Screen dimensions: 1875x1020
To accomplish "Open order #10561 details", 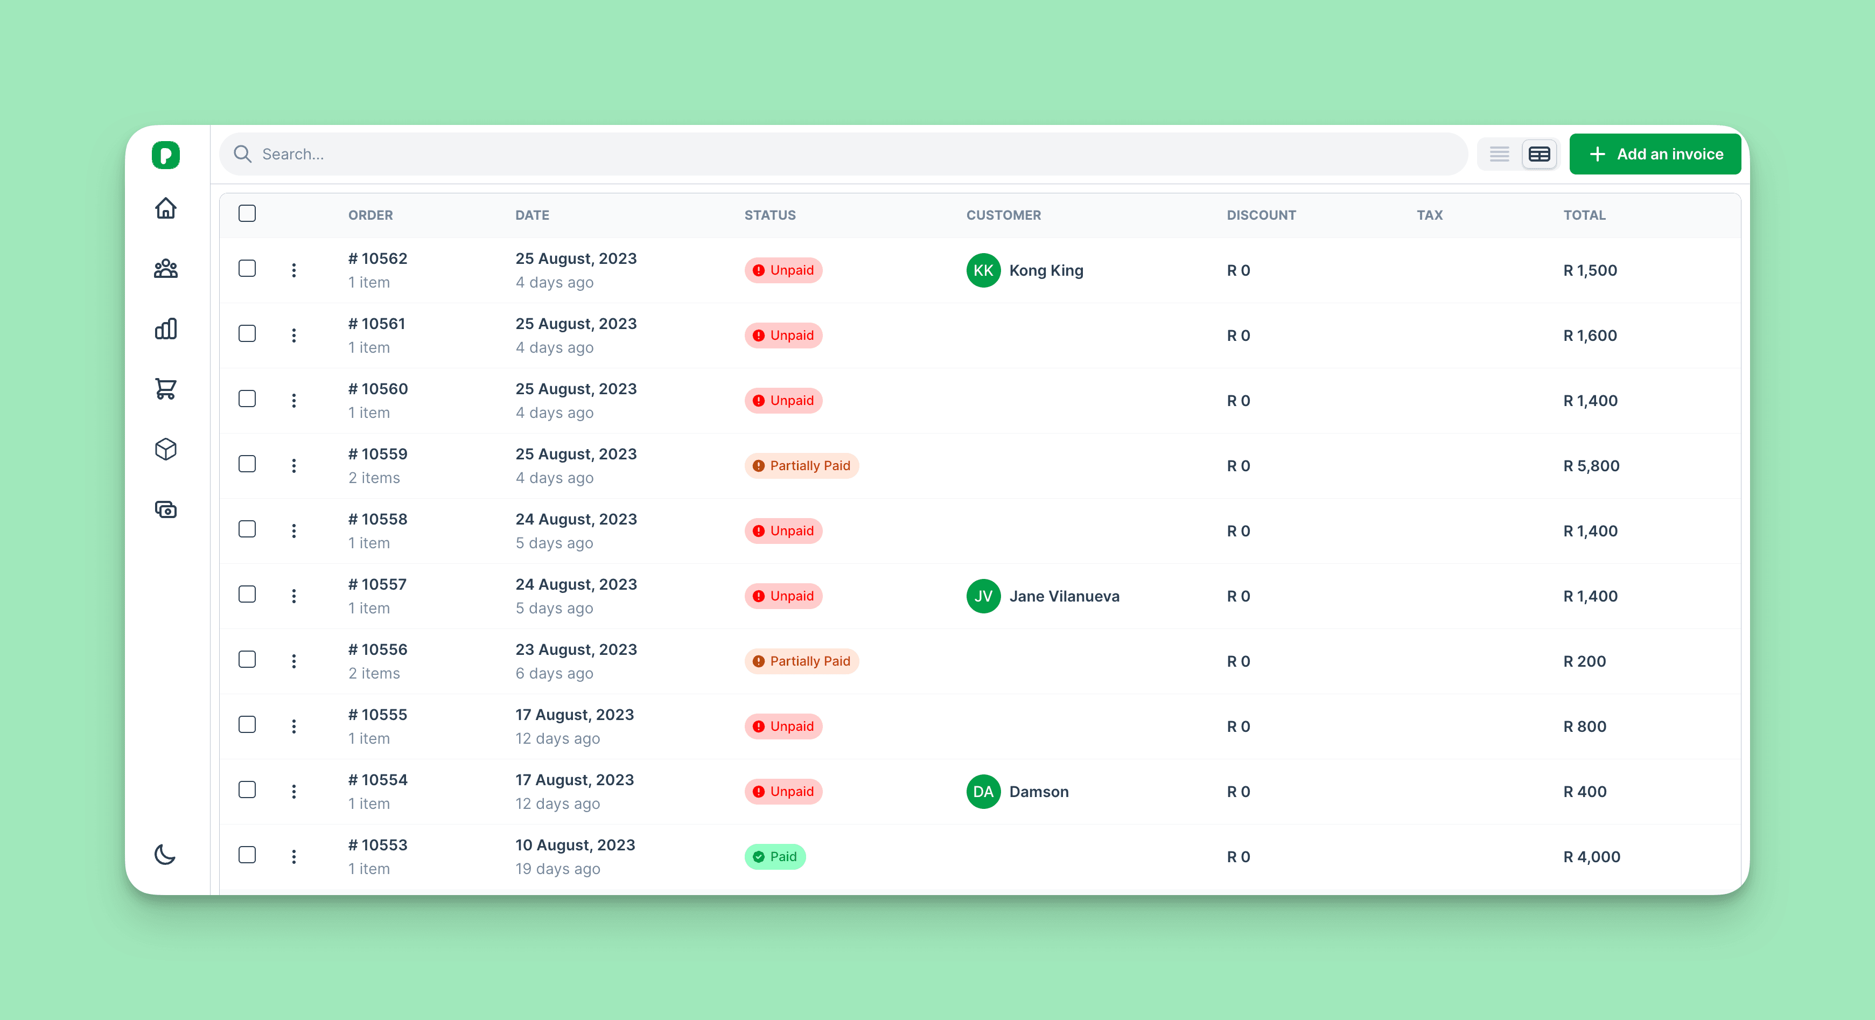I will 376,324.
